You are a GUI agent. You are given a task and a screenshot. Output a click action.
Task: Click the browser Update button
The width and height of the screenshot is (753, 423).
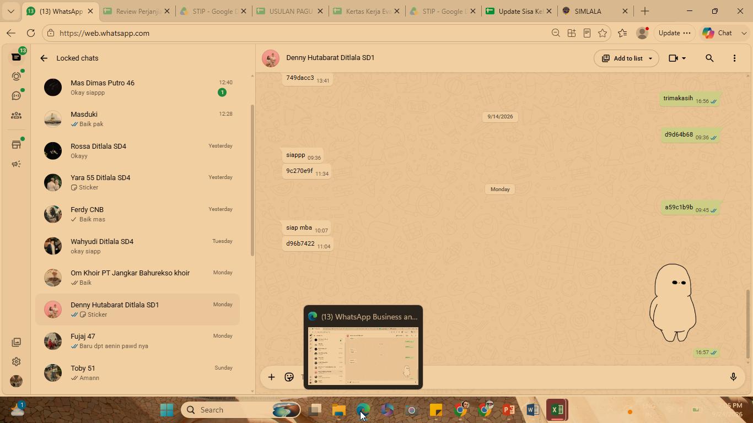(674, 33)
